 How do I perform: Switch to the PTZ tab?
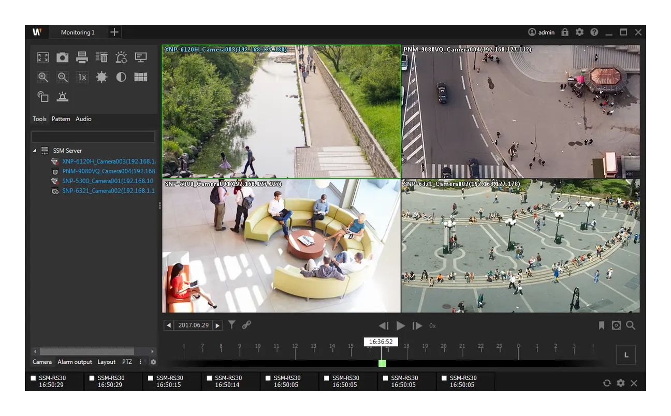pyautogui.click(x=127, y=362)
